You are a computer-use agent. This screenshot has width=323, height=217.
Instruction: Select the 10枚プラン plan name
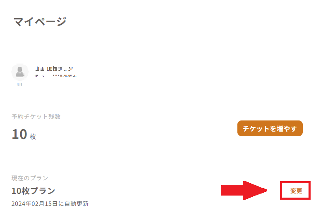coord(33,191)
